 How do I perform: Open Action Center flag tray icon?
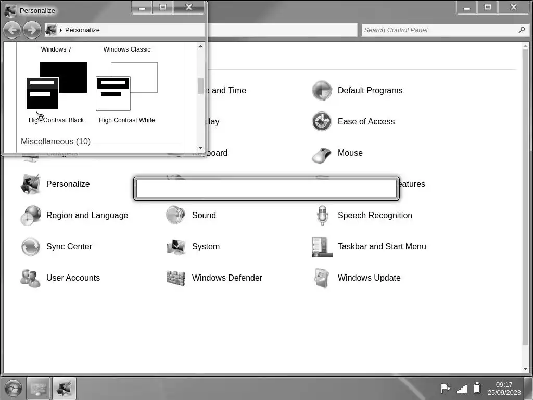pyautogui.click(x=446, y=388)
